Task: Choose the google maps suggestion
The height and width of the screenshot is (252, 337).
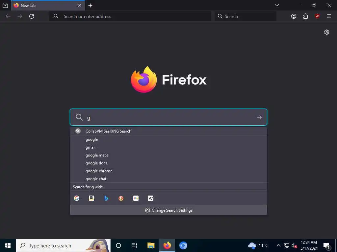Action: 168,155
